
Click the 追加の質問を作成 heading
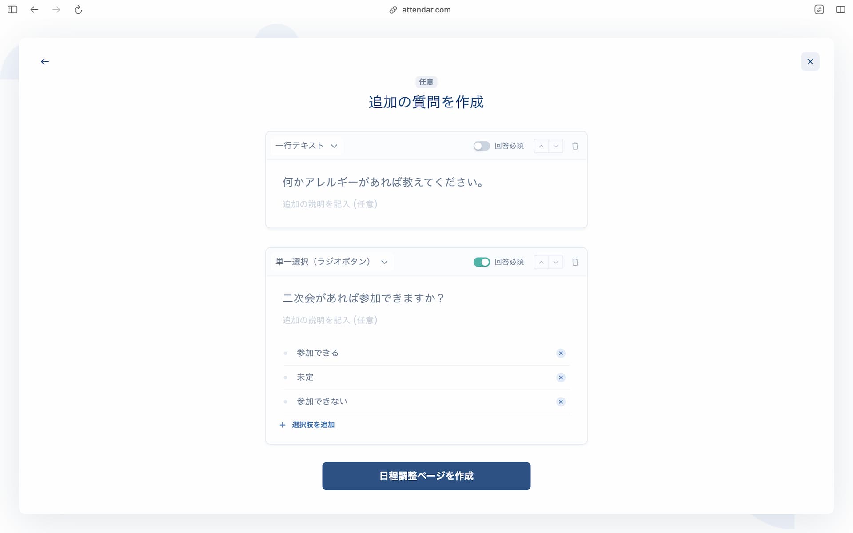pos(426,102)
